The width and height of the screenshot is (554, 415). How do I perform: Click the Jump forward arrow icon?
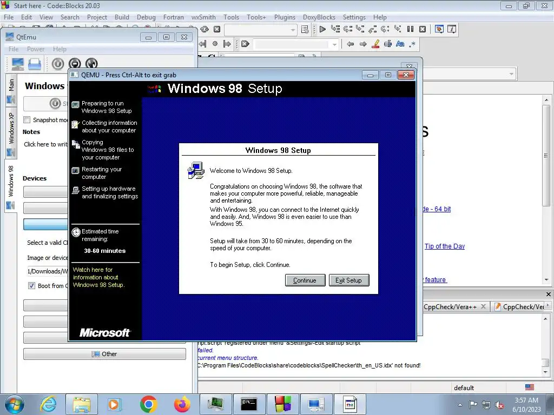pos(363,44)
